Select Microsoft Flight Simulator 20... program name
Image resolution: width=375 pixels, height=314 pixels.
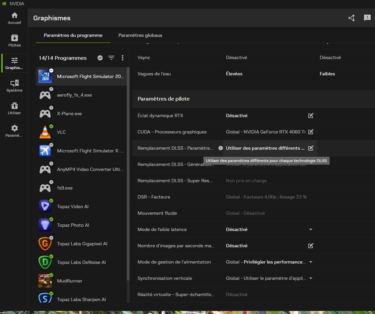[90, 76]
